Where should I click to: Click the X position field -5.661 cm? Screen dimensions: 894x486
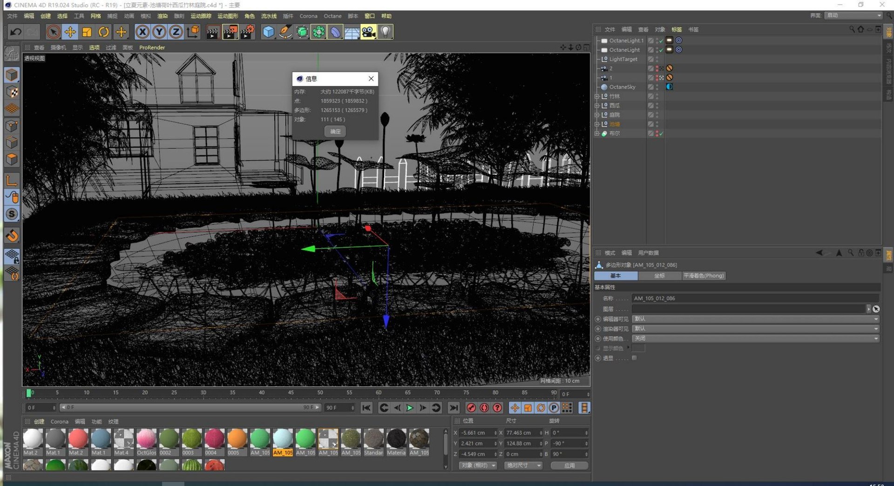pyautogui.click(x=478, y=433)
